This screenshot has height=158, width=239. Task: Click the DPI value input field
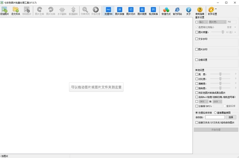(x=218, y=106)
